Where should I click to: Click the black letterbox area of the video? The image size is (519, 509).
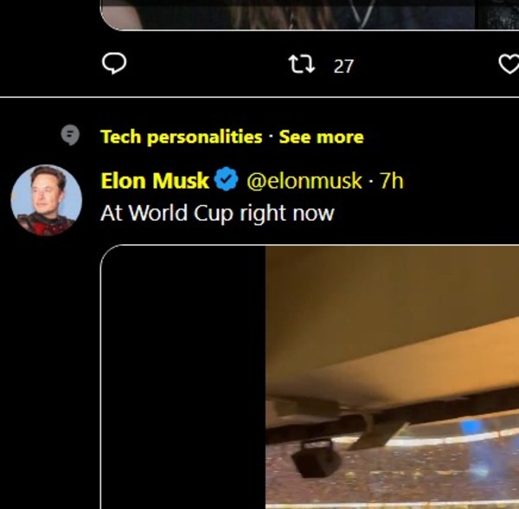tap(183, 377)
